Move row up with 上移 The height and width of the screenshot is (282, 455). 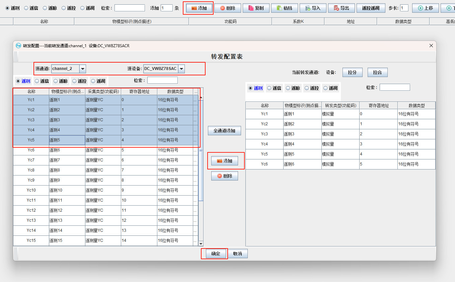425,8
